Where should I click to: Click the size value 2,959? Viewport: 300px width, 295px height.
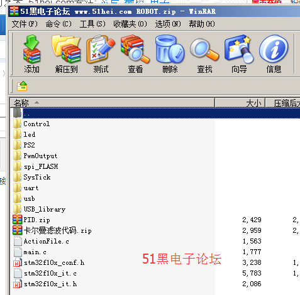(252, 230)
